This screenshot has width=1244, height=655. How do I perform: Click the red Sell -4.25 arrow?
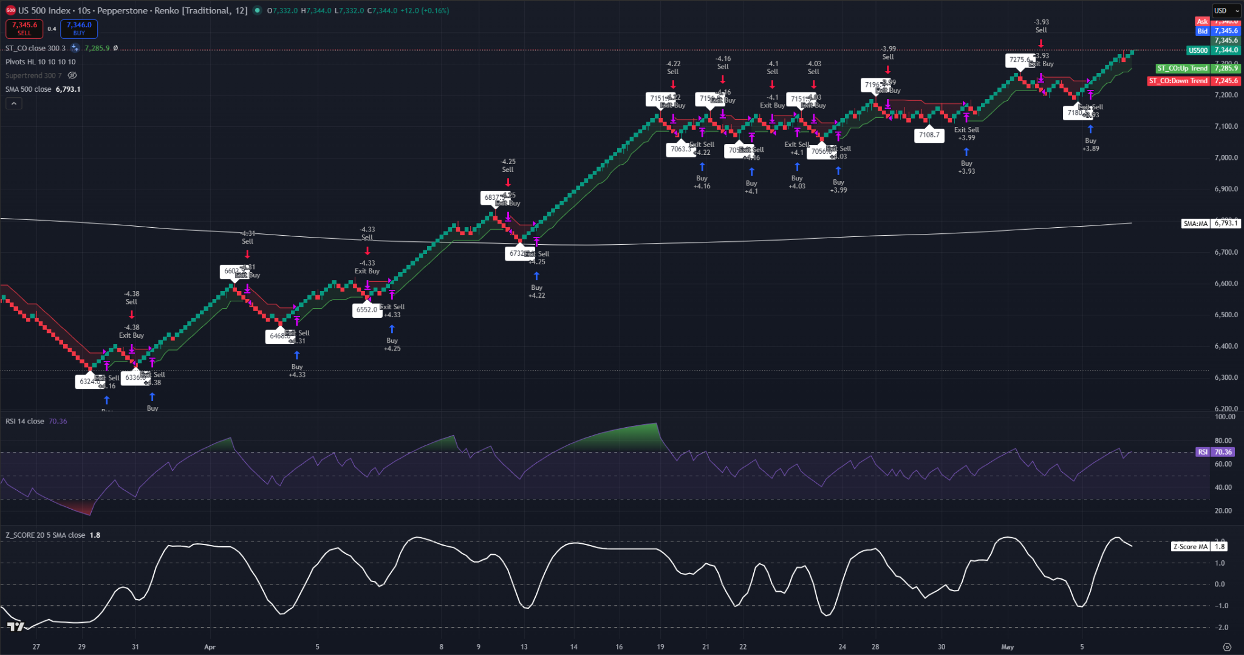pyautogui.click(x=508, y=182)
